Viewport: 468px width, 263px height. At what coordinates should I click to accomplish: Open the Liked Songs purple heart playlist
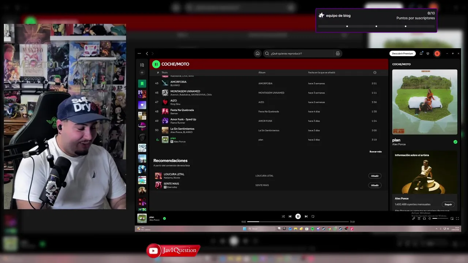(142, 105)
